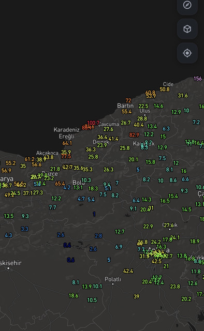The width and height of the screenshot is (204, 331).
Task: Select the 65.4 value near Bolu
Action: [x=60, y=184]
